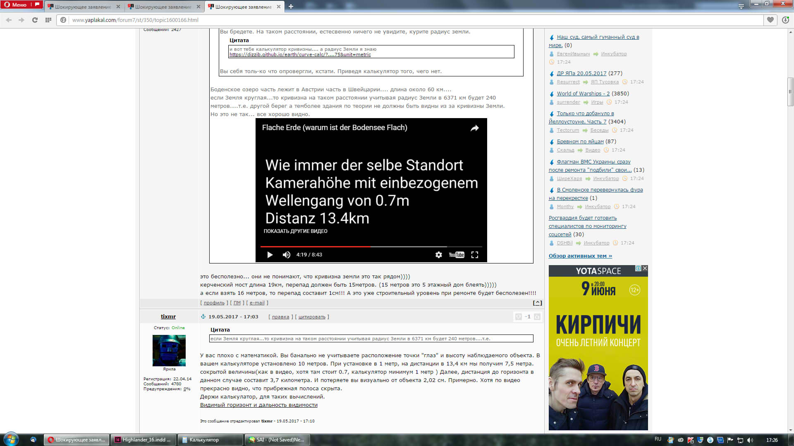This screenshot has width=794, height=446.
Task: Click the anchor permalink icon on tixmr's post
Action: click(203, 317)
